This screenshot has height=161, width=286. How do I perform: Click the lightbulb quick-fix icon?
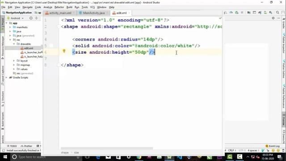click(x=64, y=51)
